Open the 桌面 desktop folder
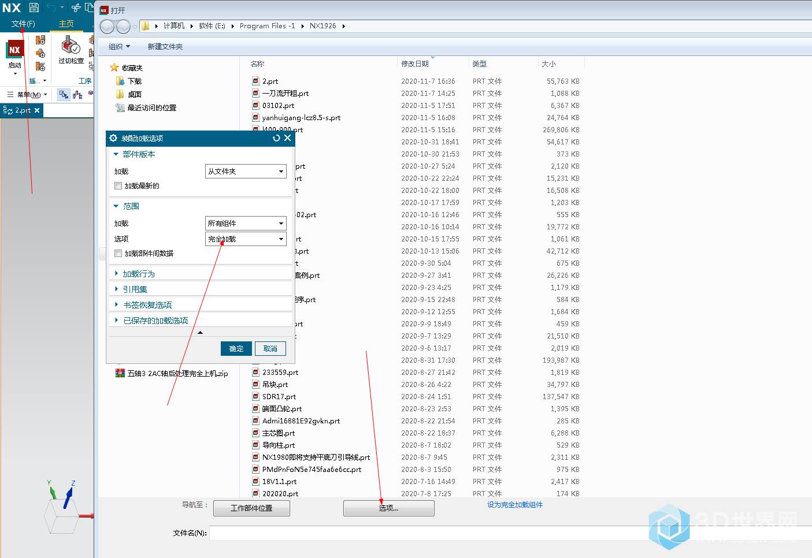The width and height of the screenshot is (812, 558). pyautogui.click(x=128, y=94)
